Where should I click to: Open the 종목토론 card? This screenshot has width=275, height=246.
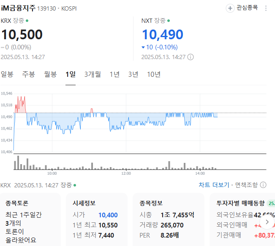[x=30, y=219]
